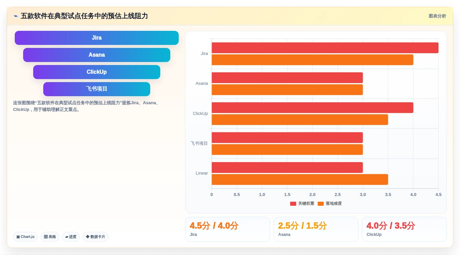Click the 图表分析 label in header
This screenshot has height=255, width=460.
(x=437, y=16)
